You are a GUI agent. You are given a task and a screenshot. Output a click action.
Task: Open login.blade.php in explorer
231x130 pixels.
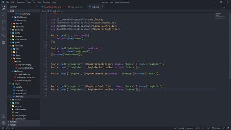coord(23,65)
